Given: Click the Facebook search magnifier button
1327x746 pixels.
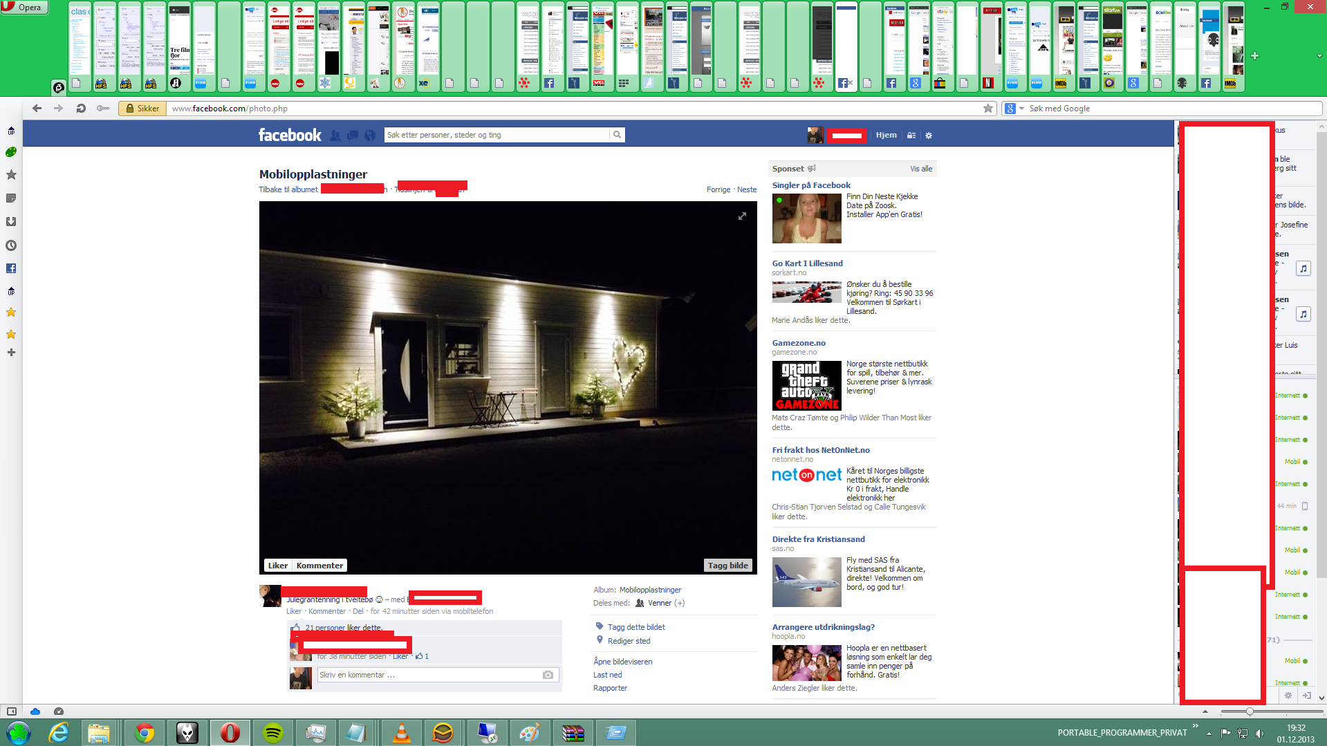Looking at the screenshot, I should pos(617,135).
